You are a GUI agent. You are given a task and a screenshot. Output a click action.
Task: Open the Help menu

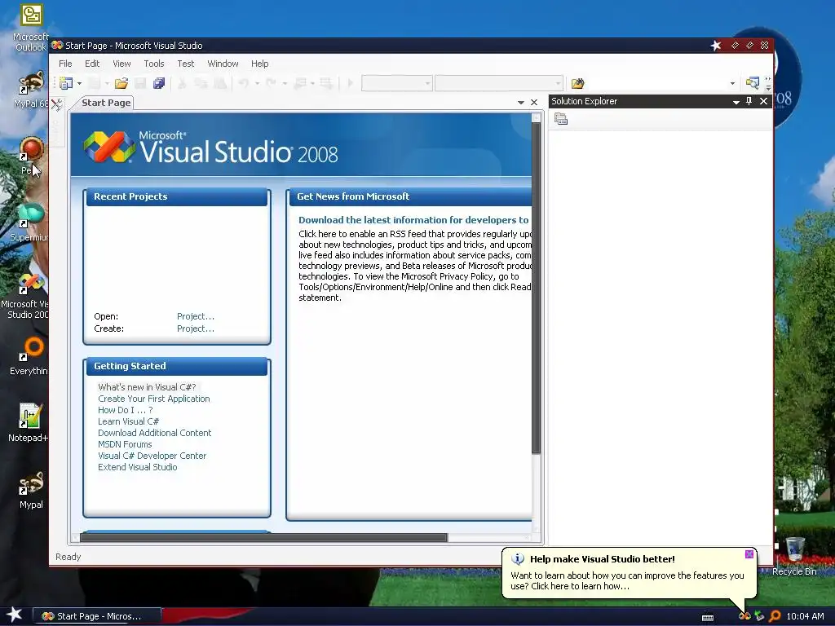(259, 64)
